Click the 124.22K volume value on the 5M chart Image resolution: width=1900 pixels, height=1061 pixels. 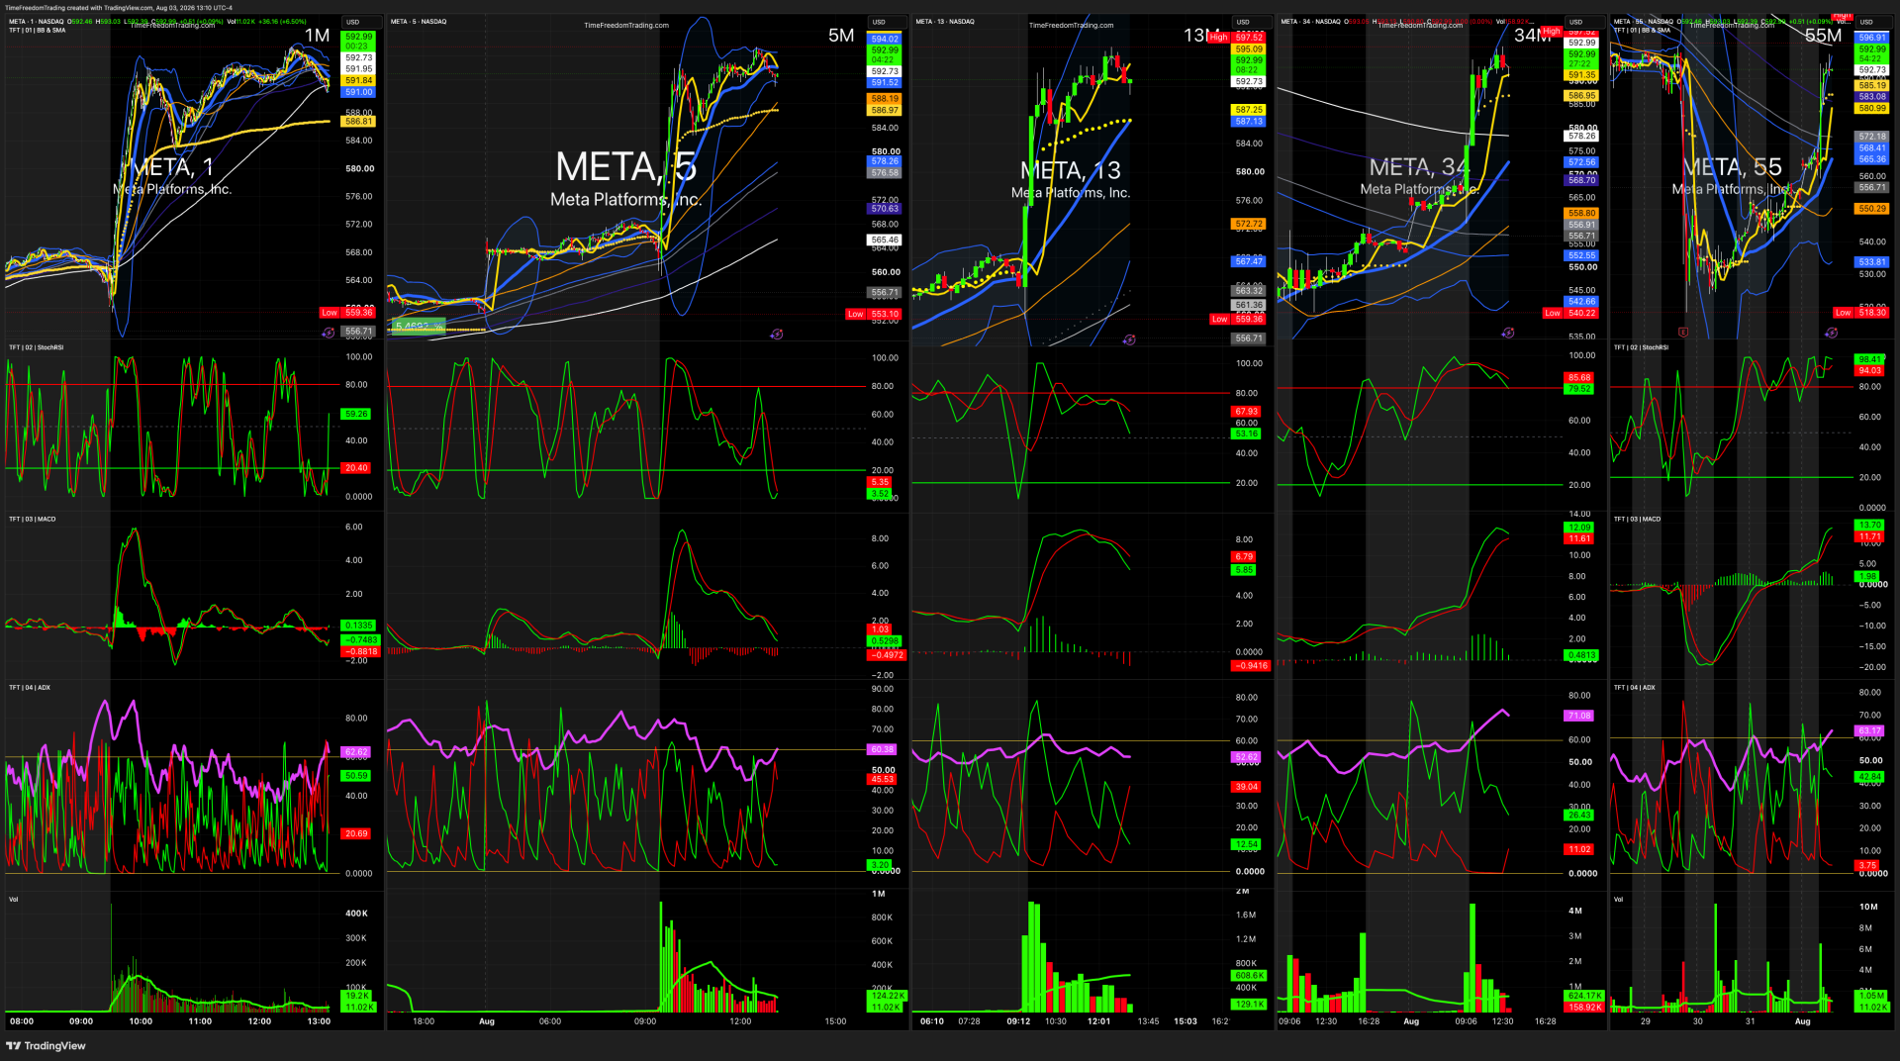coord(888,996)
